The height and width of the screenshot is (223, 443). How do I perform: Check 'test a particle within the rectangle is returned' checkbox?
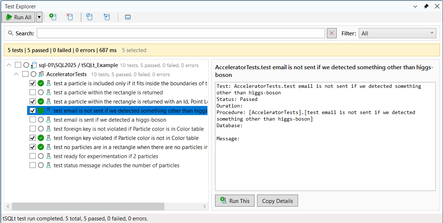[33, 93]
